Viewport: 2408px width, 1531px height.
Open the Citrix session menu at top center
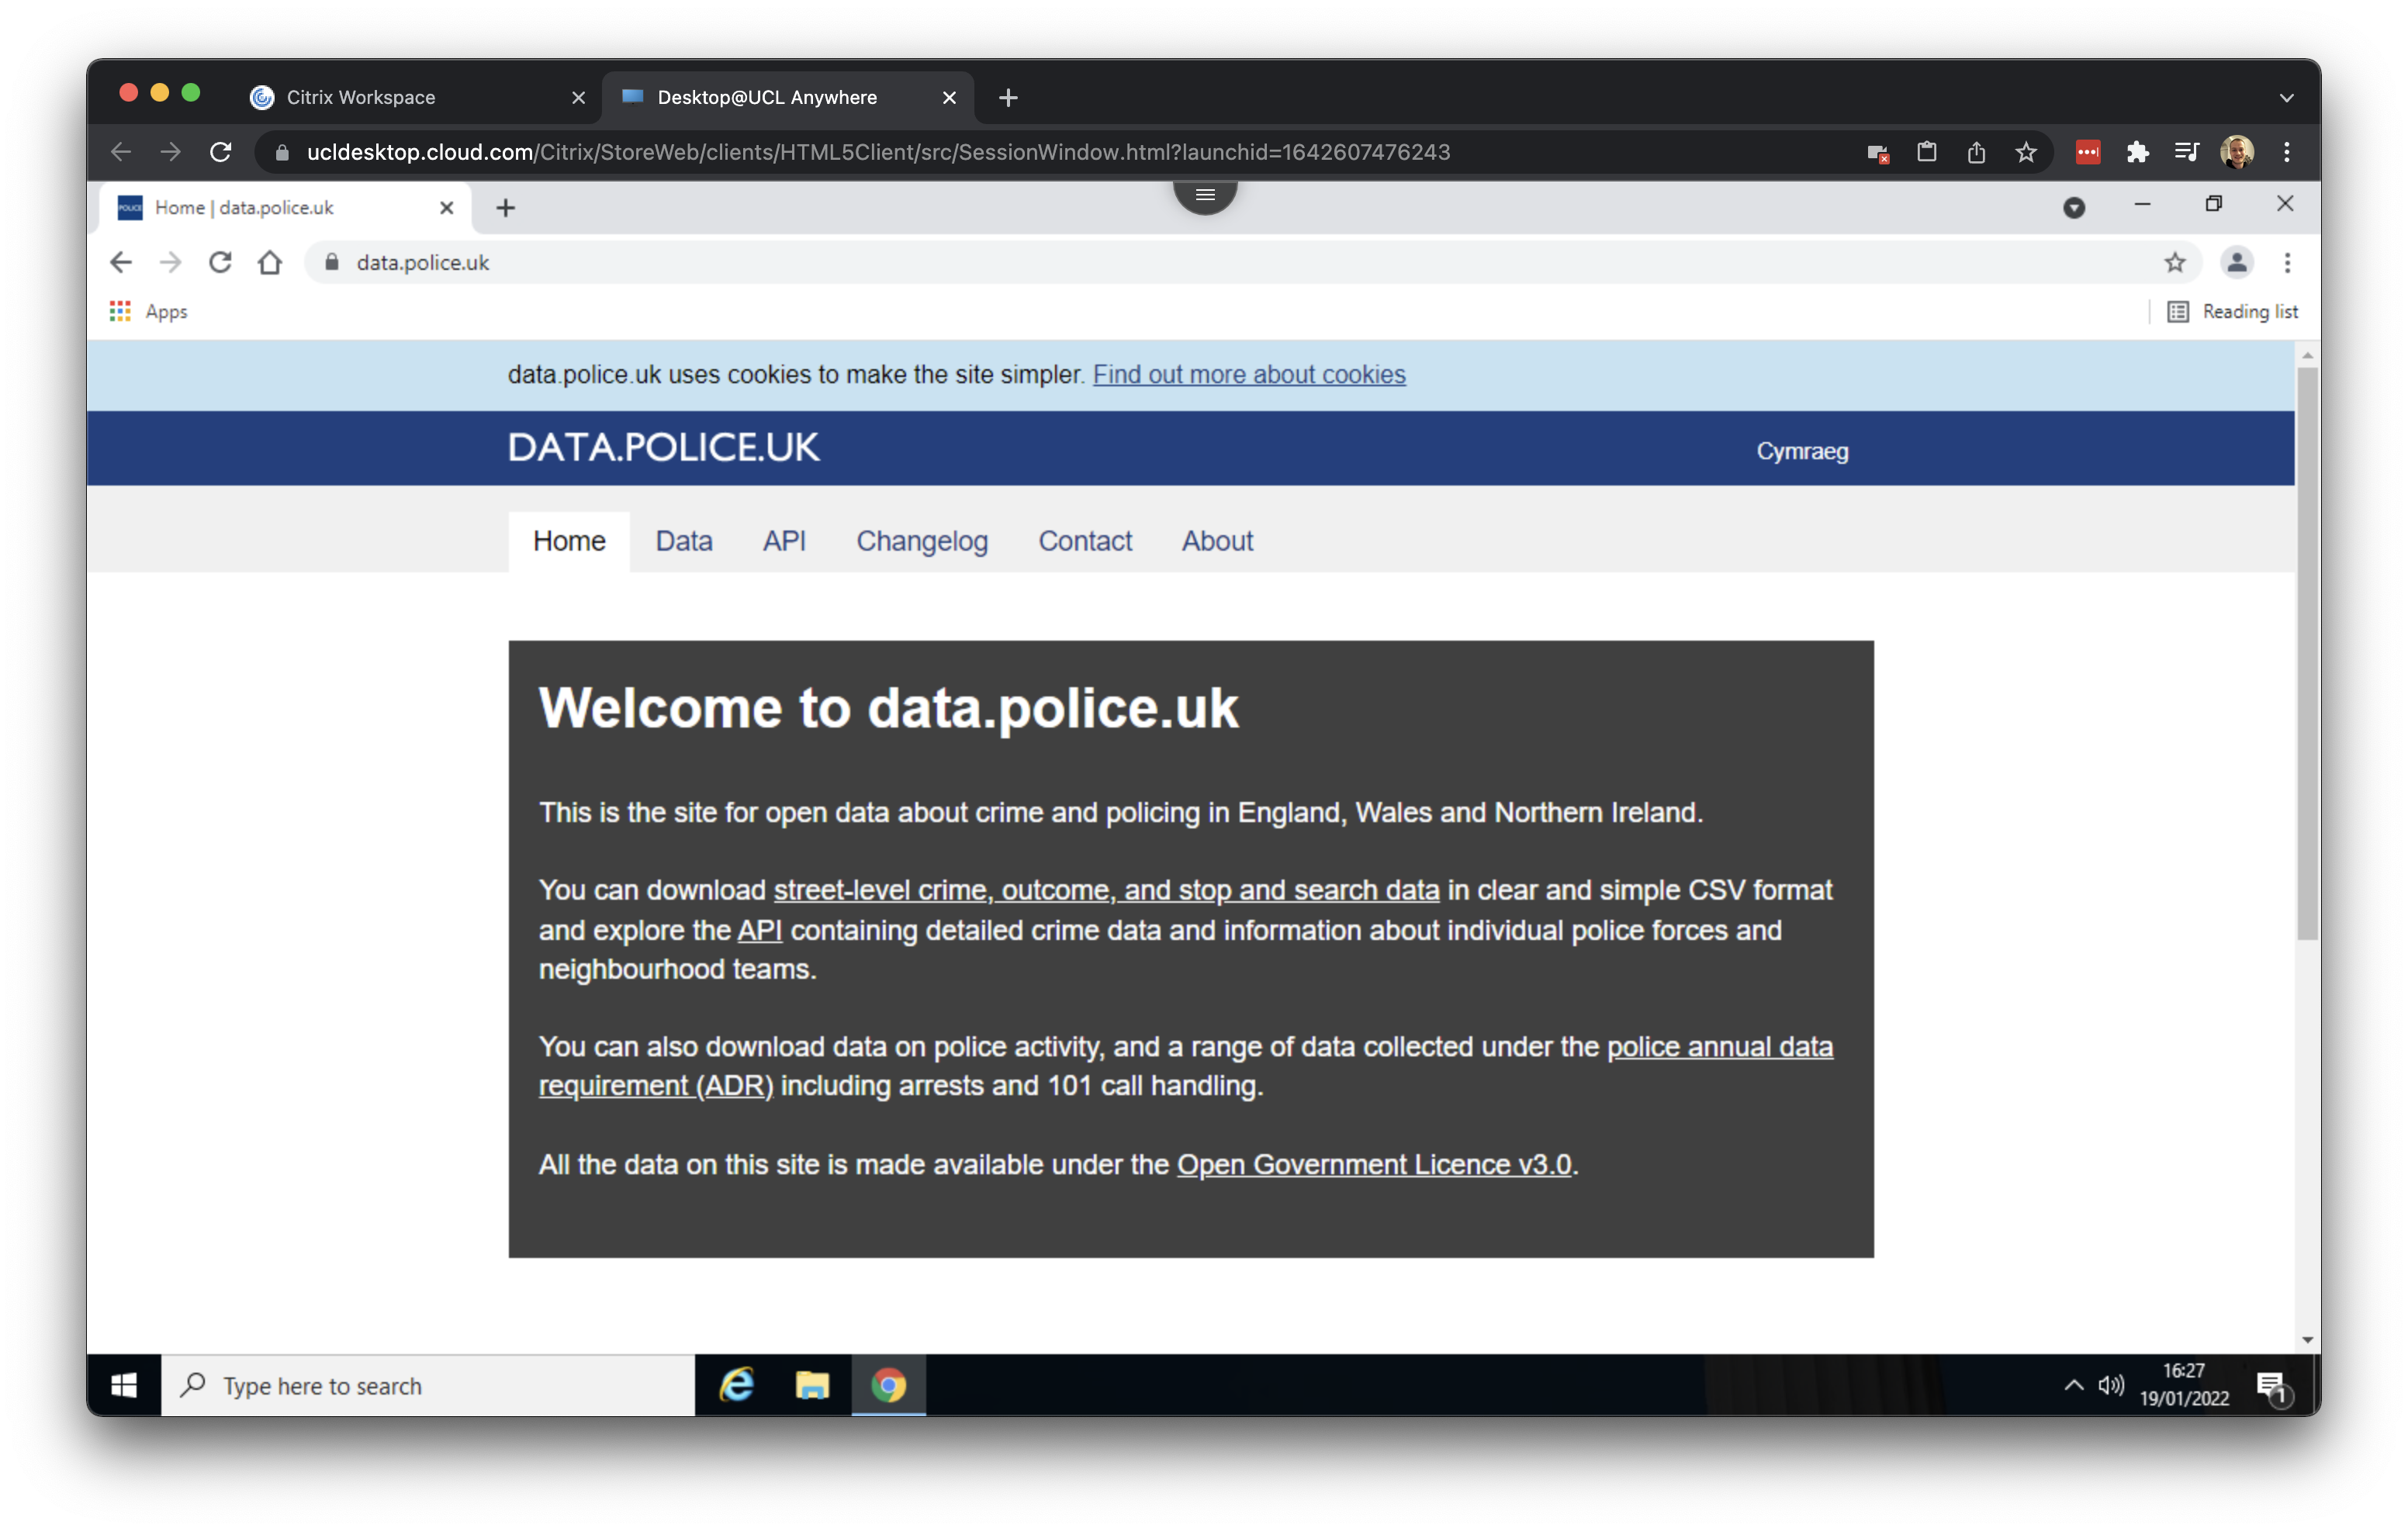pyautogui.click(x=1205, y=194)
